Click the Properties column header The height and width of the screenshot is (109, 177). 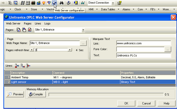[148, 73]
